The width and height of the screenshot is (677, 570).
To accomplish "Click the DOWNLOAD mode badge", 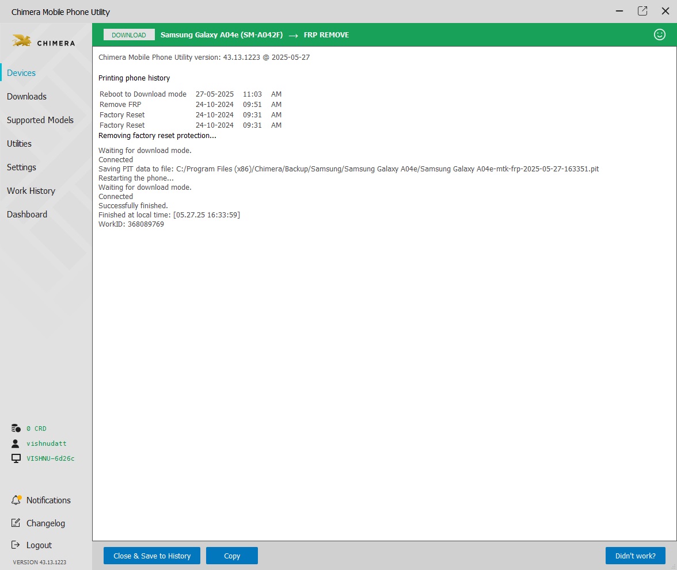I will [x=129, y=35].
